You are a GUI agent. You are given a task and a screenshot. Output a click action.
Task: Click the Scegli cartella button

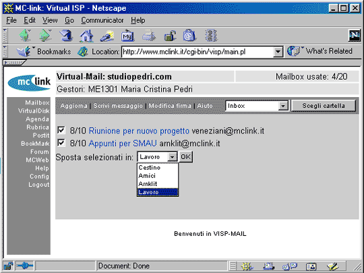pos(323,106)
